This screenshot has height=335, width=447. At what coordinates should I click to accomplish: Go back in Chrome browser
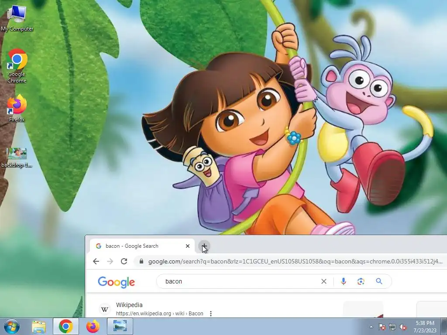tap(96, 261)
